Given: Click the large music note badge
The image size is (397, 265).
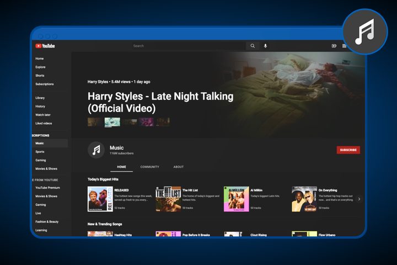Looking at the screenshot, I should click(365, 31).
